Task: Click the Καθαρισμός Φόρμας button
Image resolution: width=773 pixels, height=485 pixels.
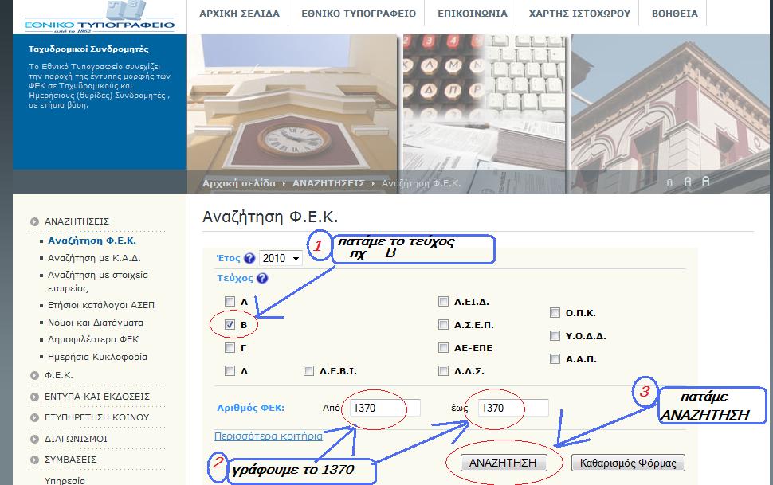Action: [628, 463]
